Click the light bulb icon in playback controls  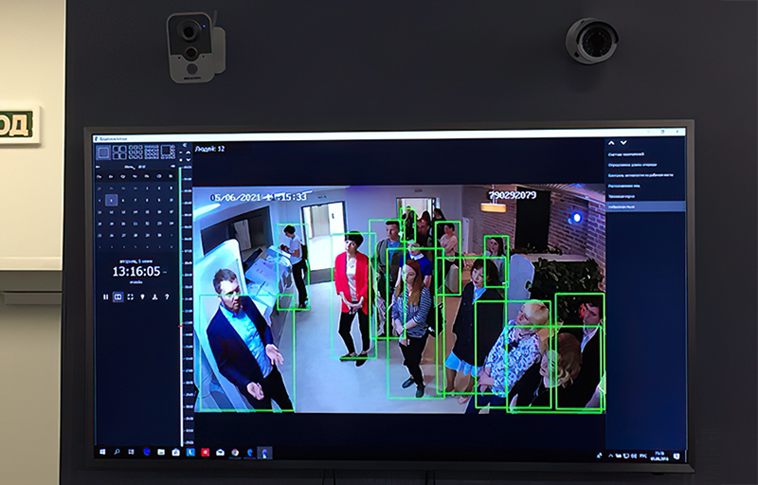[142, 296]
